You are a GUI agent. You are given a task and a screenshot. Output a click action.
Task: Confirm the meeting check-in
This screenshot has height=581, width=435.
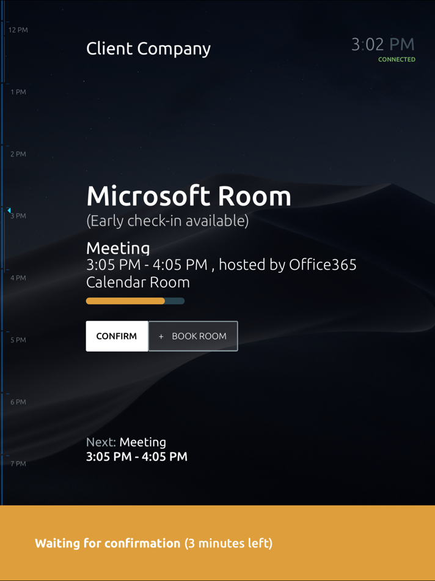[x=117, y=336]
